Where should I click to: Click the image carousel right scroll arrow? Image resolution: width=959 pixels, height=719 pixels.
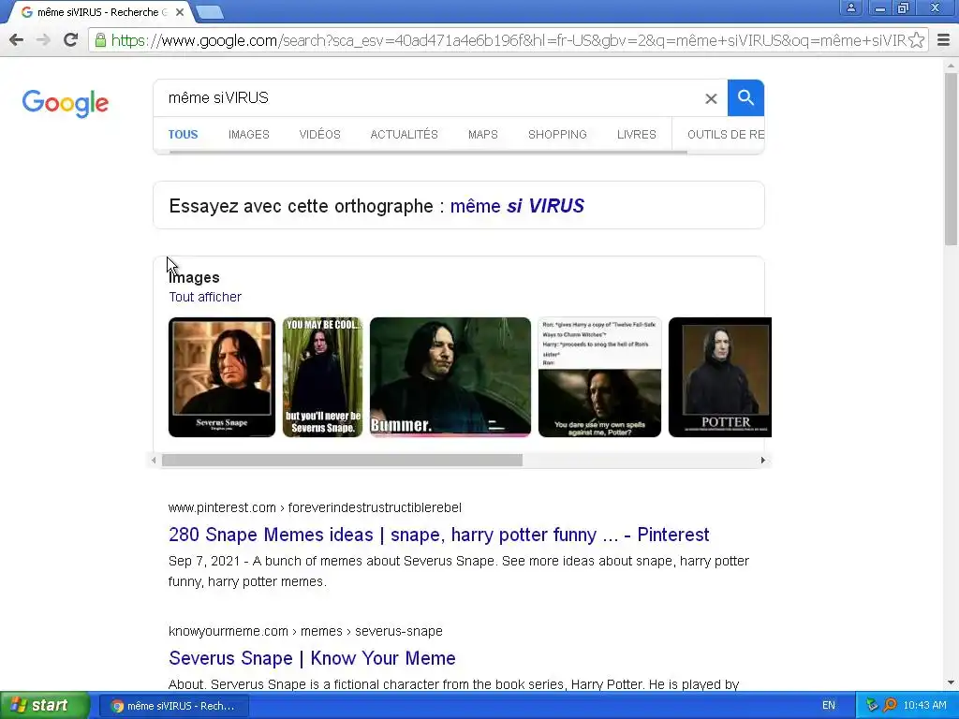click(x=762, y=461)
